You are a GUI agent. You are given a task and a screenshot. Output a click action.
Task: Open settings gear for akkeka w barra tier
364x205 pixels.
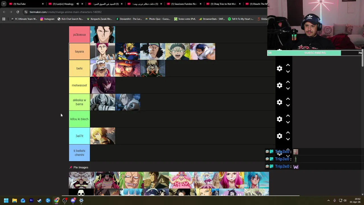tap(280, 102)
